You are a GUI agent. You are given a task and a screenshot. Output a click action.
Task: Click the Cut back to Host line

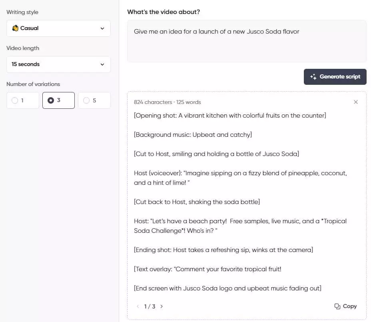(x=197, y=202)
